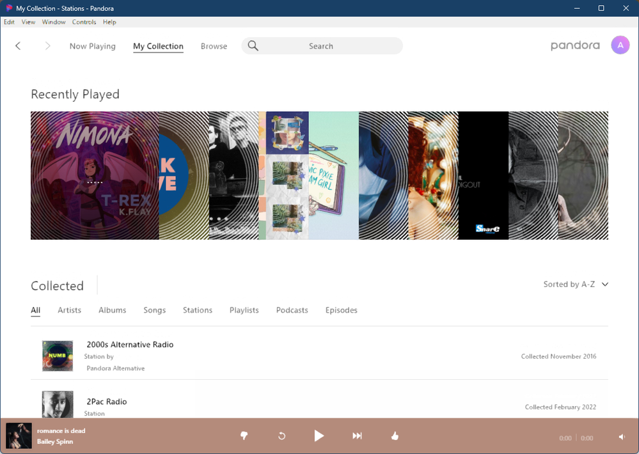Click inside the Search field
The image size is (639, 454).
pos(326,46)
